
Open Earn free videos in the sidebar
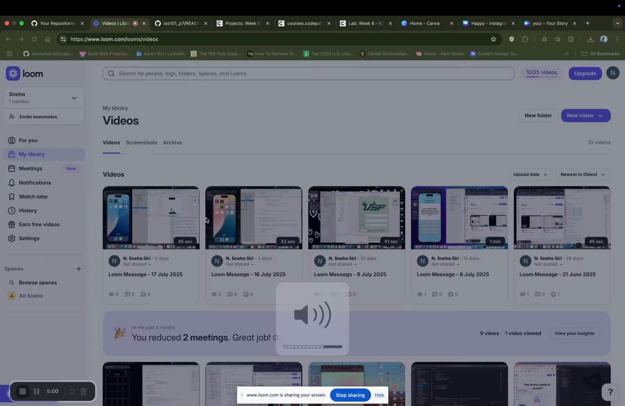(44, 225)
